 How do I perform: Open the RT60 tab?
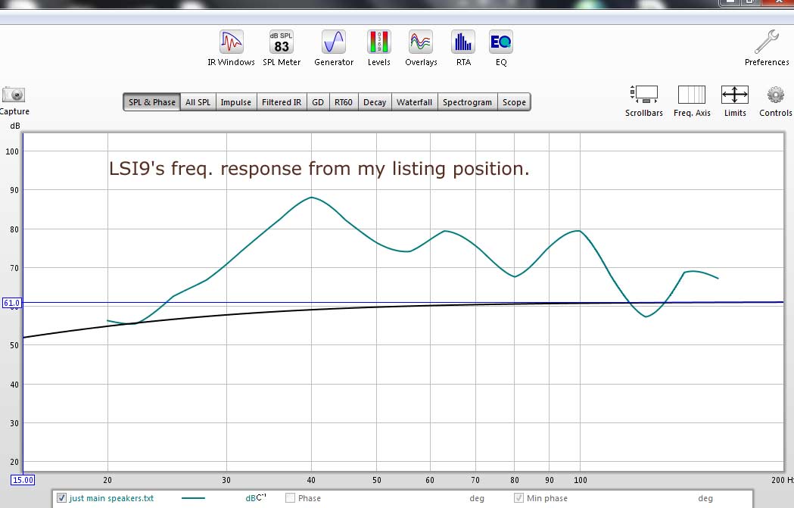click(x=344, y=101)
